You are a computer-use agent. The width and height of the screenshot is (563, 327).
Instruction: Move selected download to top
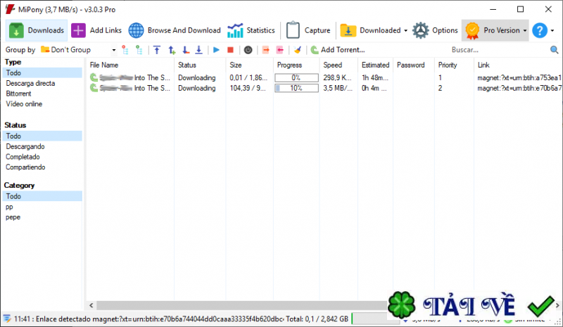[x=157, y=50]
